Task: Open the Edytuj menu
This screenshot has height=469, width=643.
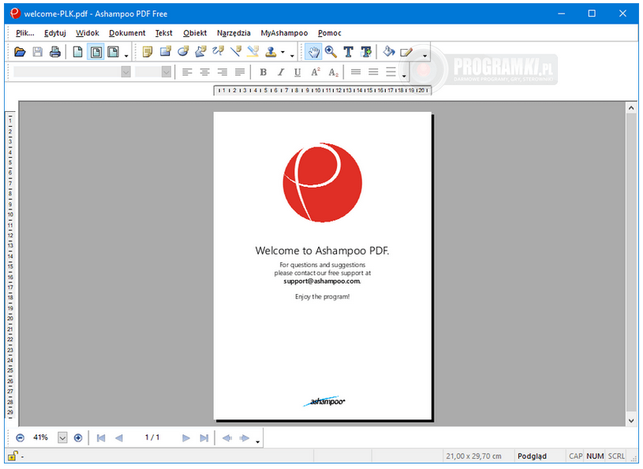Action: (55, 33)
